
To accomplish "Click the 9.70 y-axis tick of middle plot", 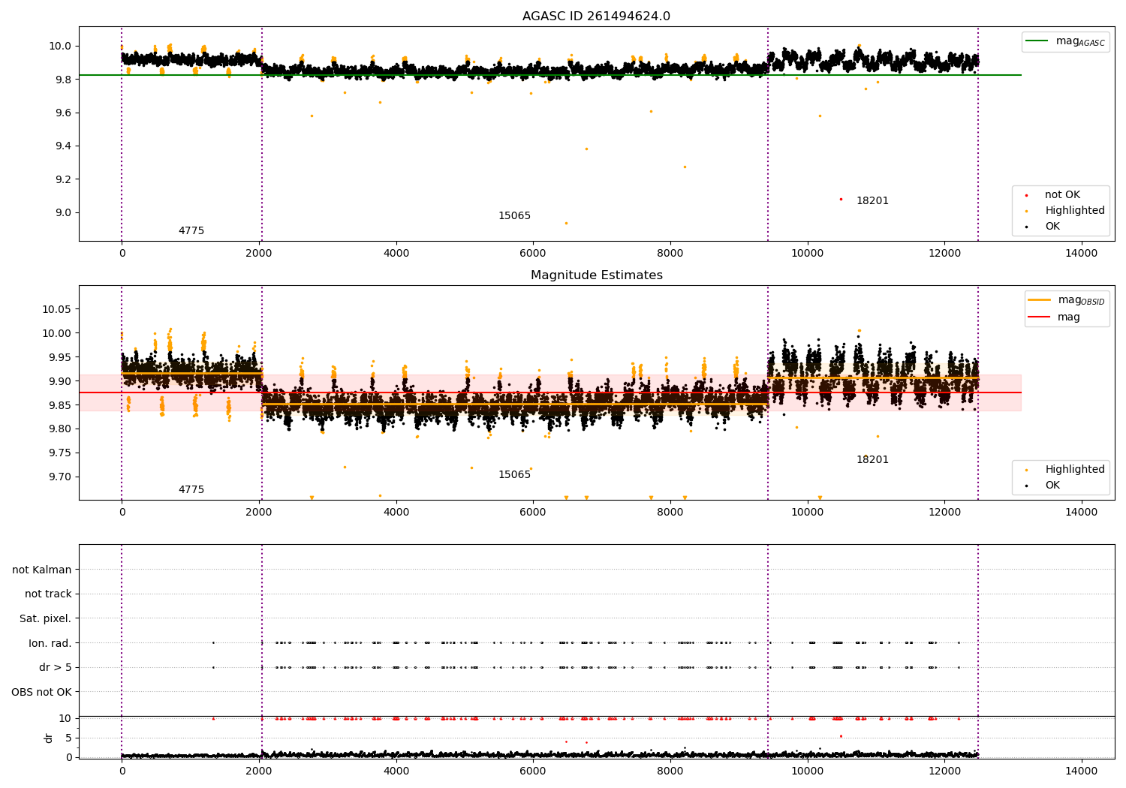I will (60, 477).
